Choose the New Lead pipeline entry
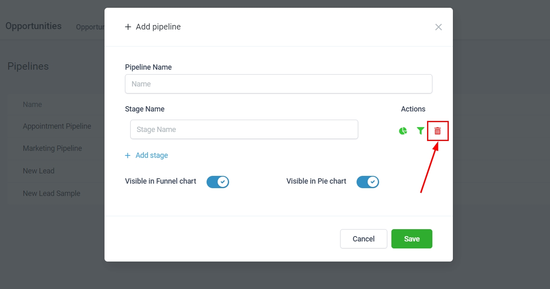 point(39,171)
